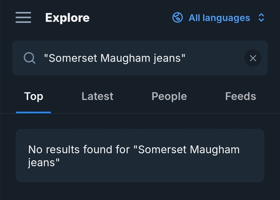
Task: Click the word Maugham in search box
Action: (x=125, y=58)
